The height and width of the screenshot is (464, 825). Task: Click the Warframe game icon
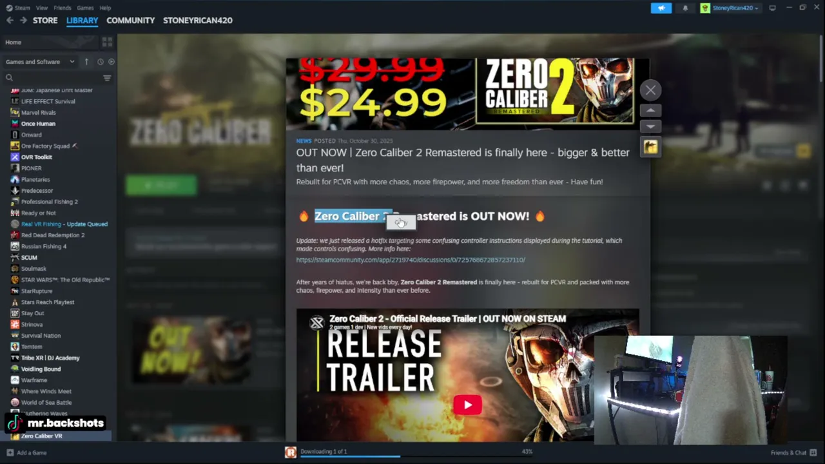coord(15,380)
